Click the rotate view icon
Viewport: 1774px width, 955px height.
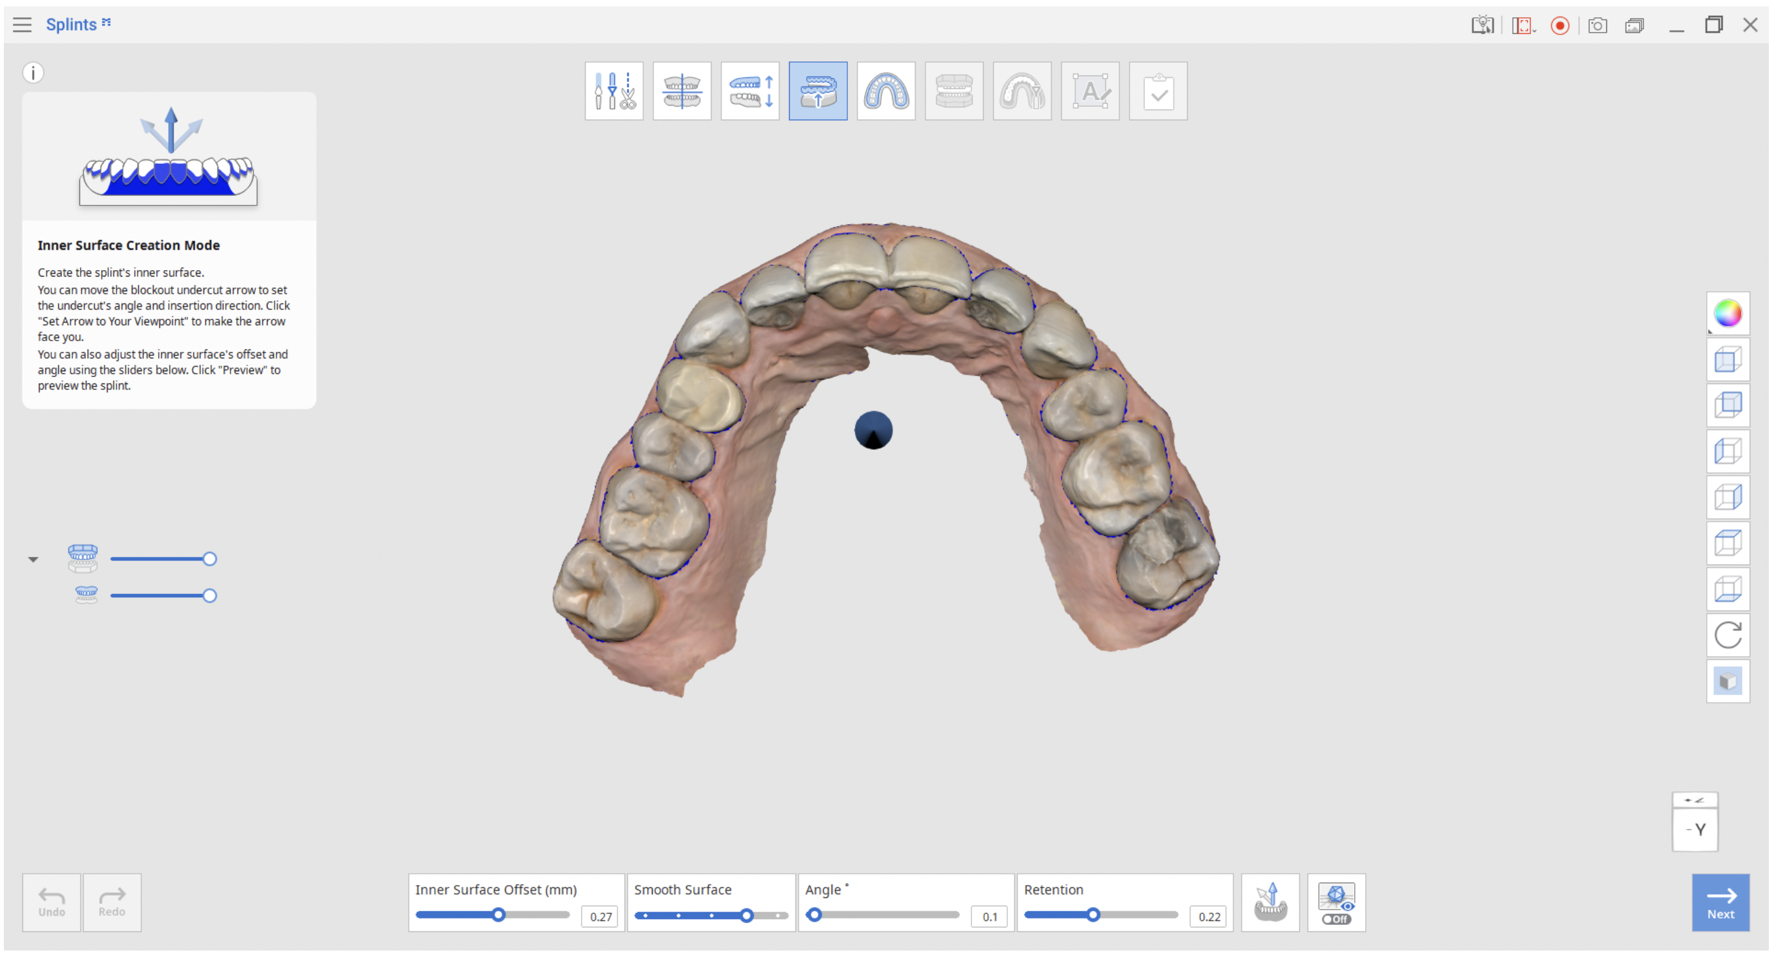click(x=1728, y=635)
